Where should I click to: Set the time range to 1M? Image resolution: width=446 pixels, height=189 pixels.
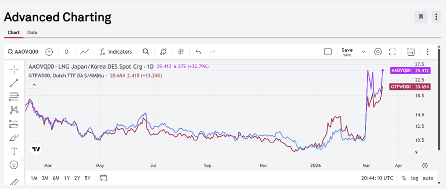pos(34,178)
